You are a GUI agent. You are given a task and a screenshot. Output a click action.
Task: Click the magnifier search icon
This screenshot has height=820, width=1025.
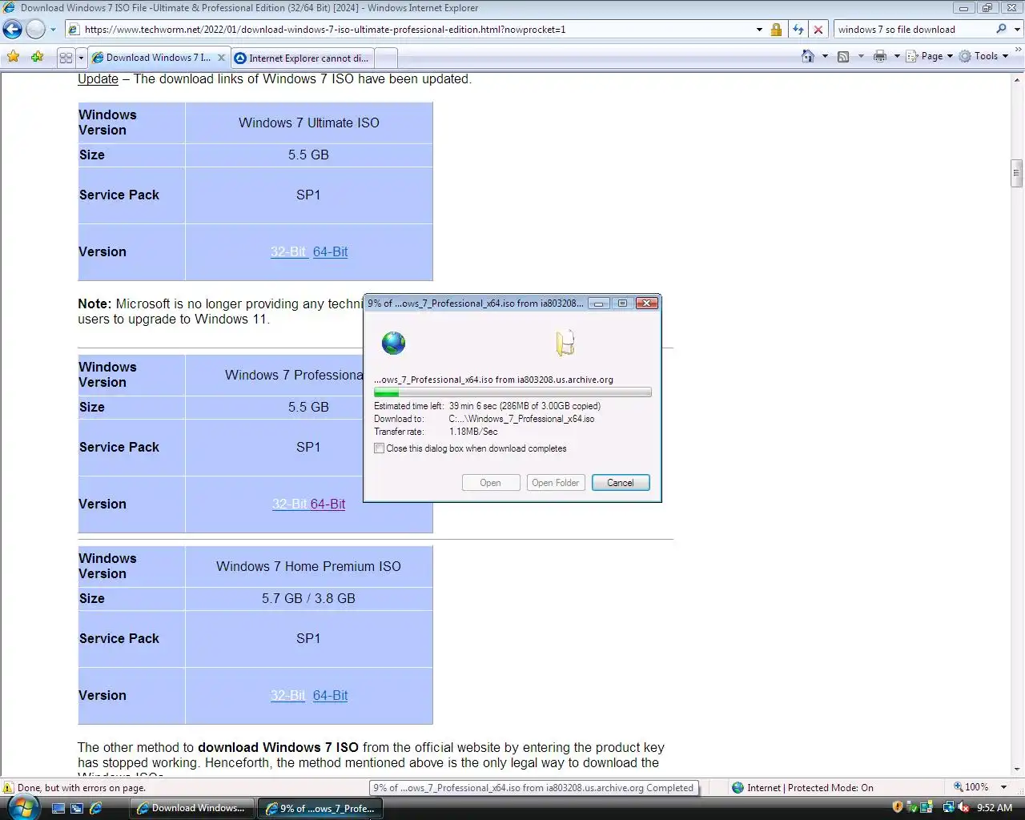(x=1001, y=30)
